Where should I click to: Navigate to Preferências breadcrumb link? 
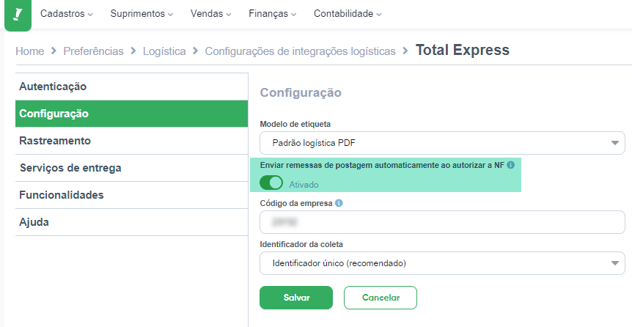[x=94, y=51]
